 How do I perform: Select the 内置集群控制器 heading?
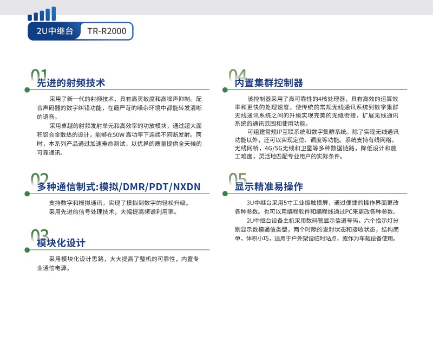coord(268,83)
